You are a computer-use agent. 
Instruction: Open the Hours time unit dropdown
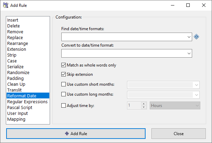197,106
